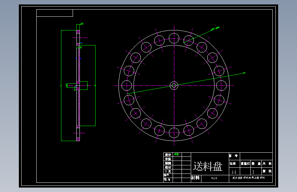Screen dimensions: 297x192
Task: Select the scale value 1:1
Action: (234, 172)
